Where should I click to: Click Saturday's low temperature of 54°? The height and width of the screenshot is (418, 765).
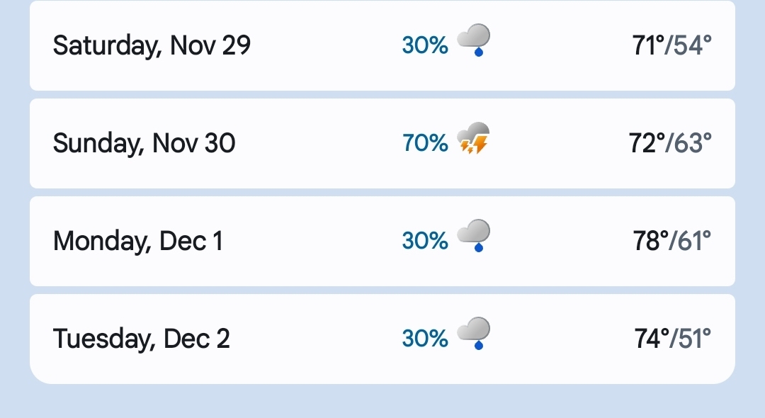point(691,45)
